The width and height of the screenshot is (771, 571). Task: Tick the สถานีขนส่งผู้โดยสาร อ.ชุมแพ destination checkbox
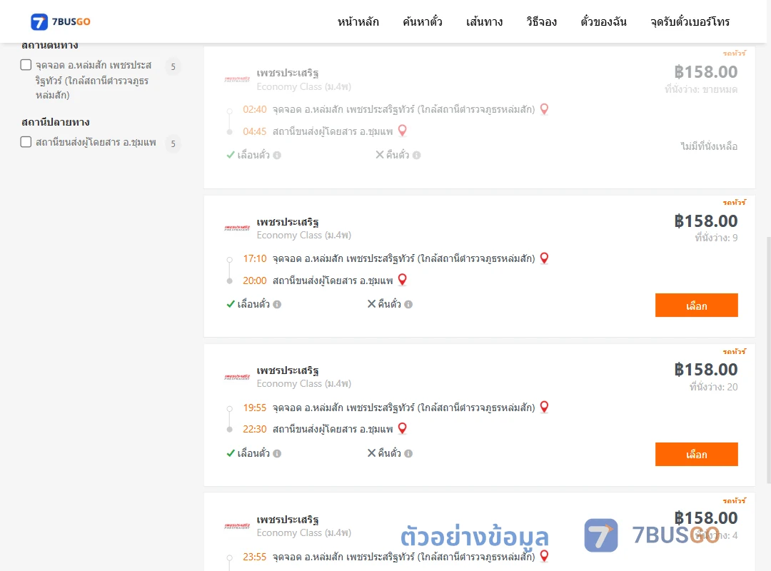coord(26,142)
